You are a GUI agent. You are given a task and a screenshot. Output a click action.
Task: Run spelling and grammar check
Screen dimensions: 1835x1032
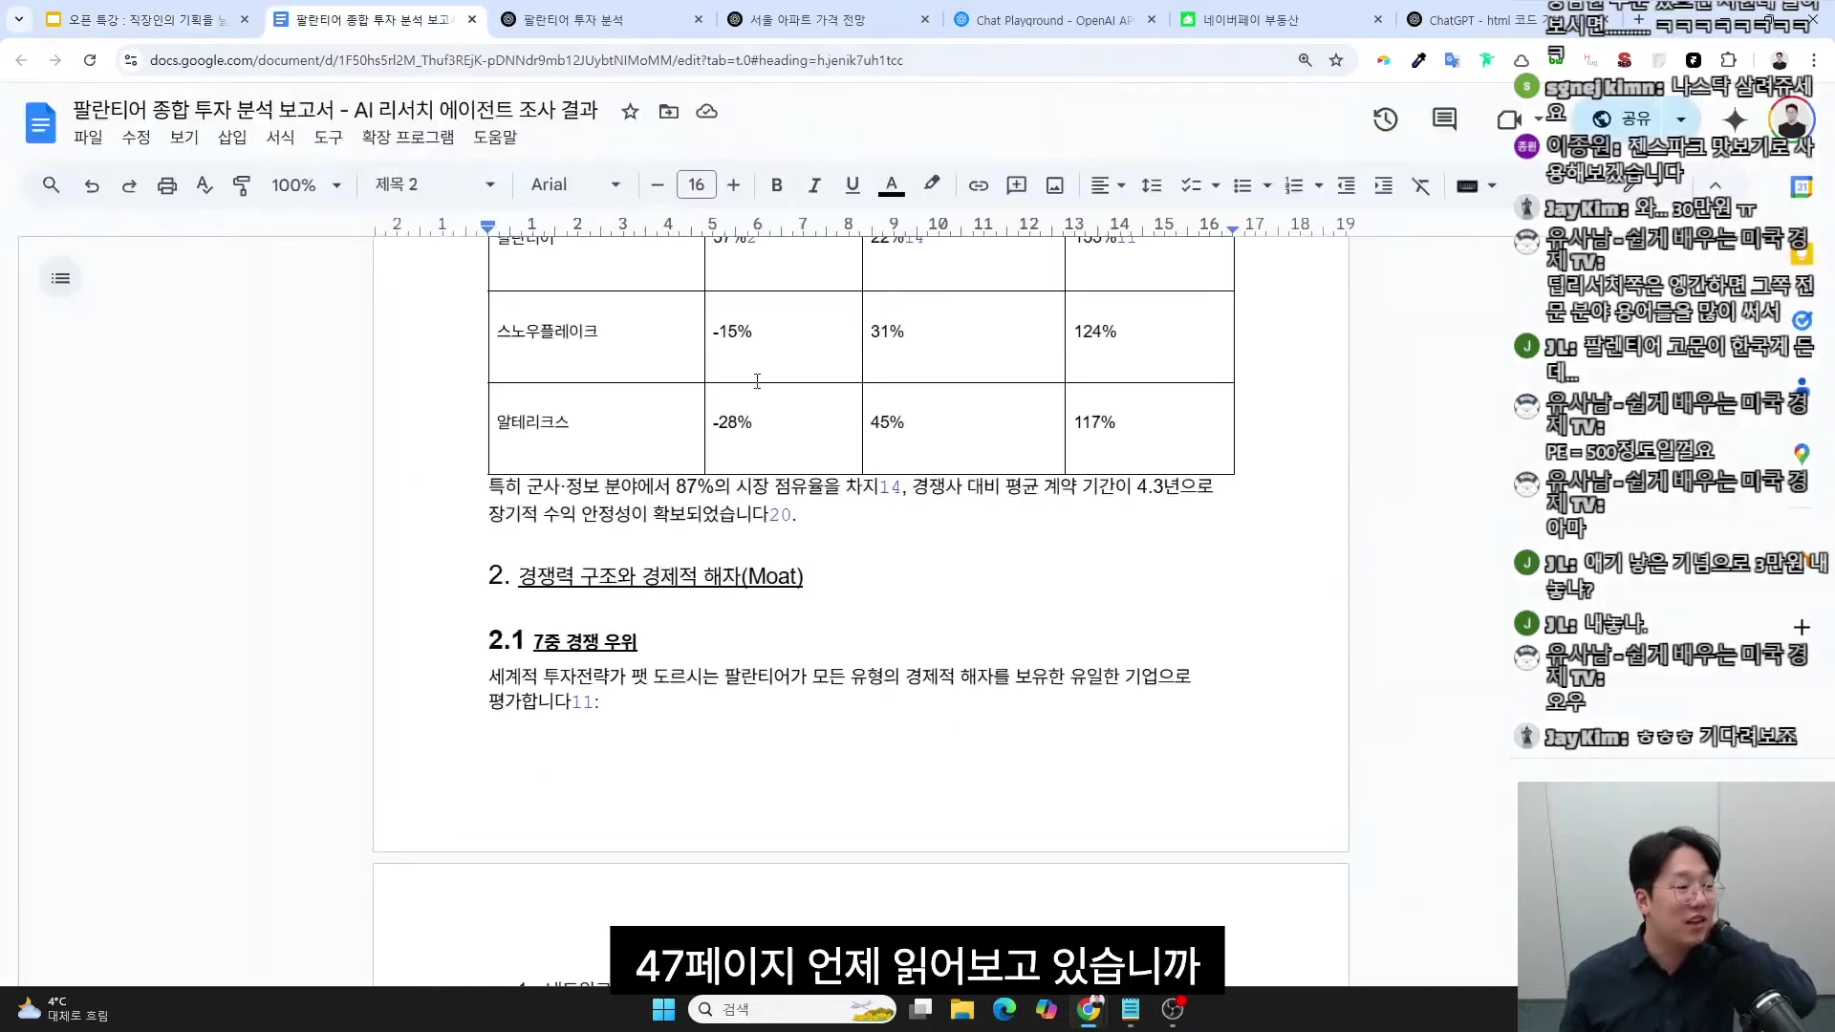click(x=205, y=185)
